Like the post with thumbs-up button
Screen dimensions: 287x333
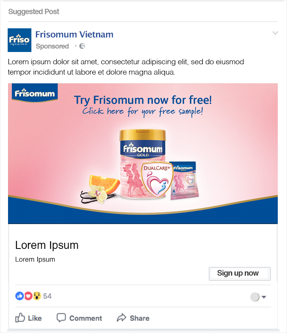[28, 318]
